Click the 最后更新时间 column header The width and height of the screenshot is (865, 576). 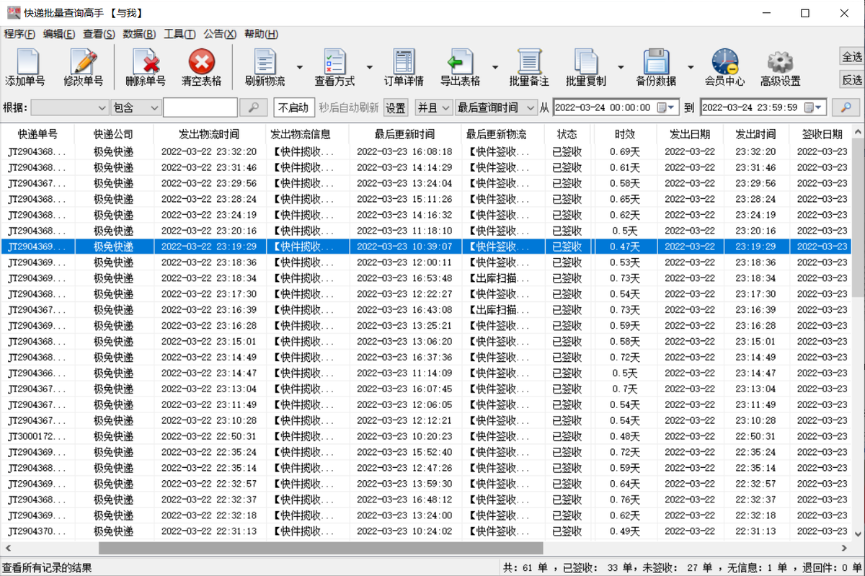pyautogui.click(x=404, y=134)
